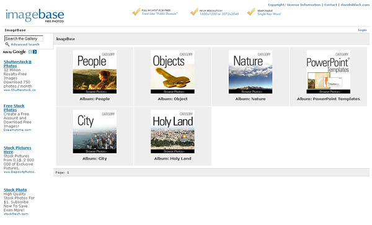This screenshot has width=372, height=225.
Task: Open the Nature category thumbnail
Action: (x=250, y=72)
